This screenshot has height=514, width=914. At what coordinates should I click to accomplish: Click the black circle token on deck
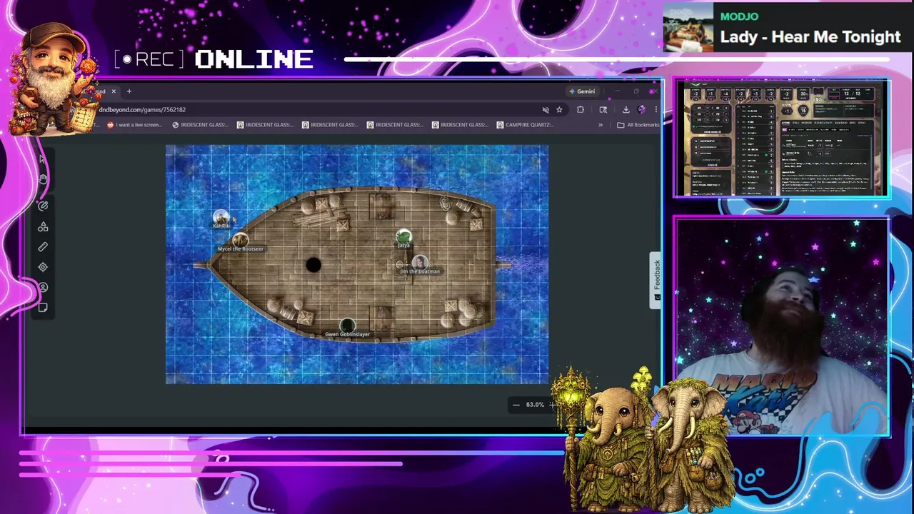tap(313, 265)
